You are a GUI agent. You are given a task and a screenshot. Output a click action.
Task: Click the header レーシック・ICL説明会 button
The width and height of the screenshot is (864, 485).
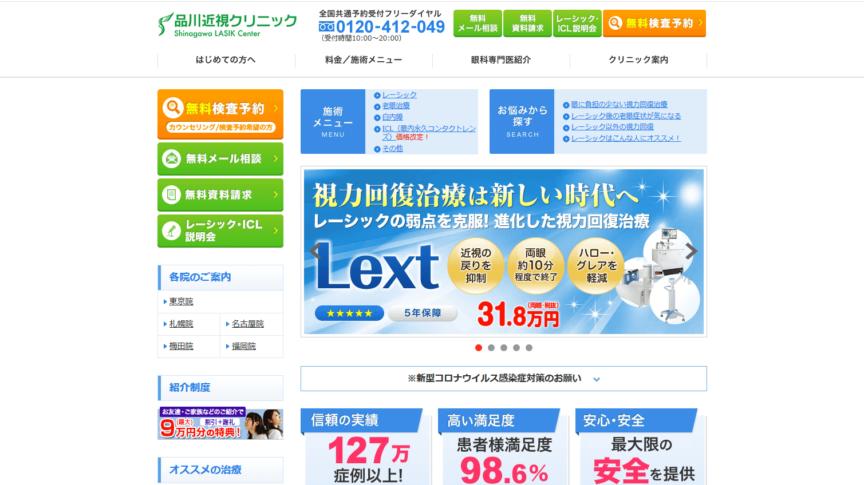tap(577, 23)
